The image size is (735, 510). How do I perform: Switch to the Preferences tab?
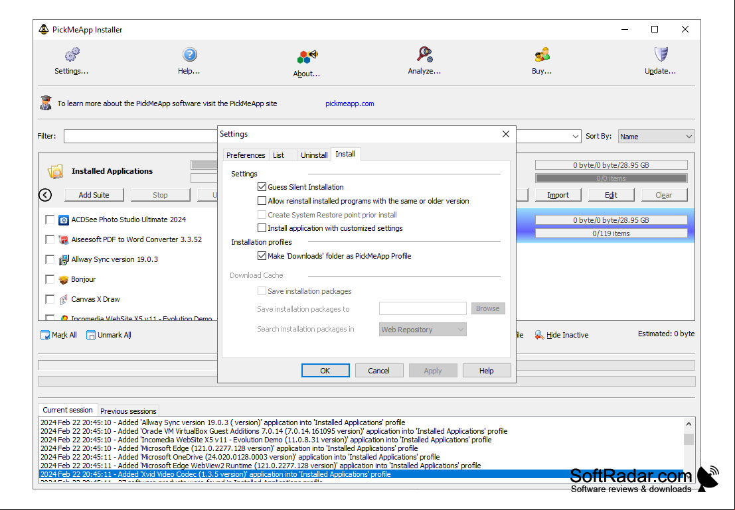246,155
